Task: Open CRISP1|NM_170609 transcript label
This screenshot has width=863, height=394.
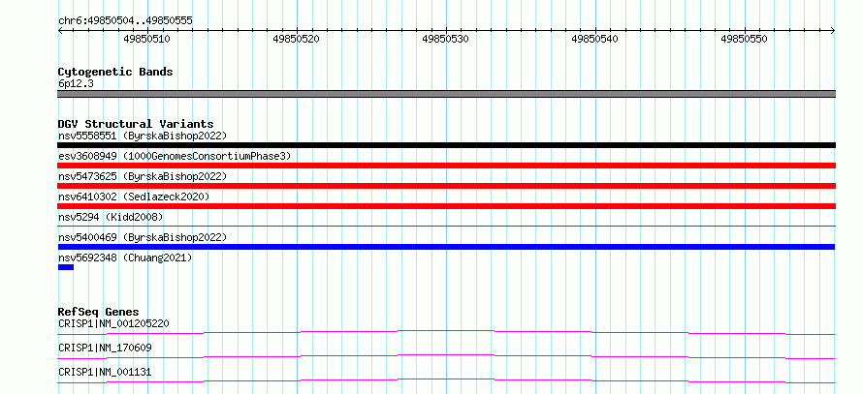Action: (x=105, y=348)
